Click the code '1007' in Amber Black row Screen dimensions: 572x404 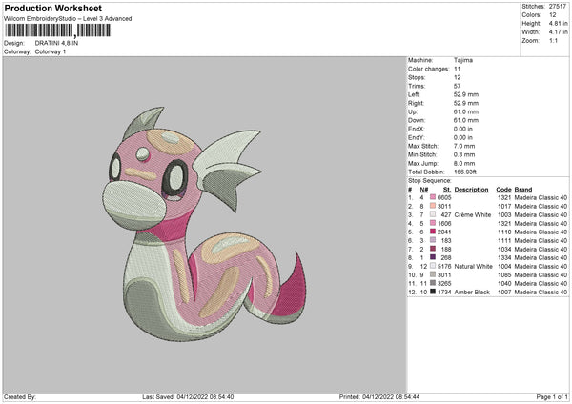504,293
